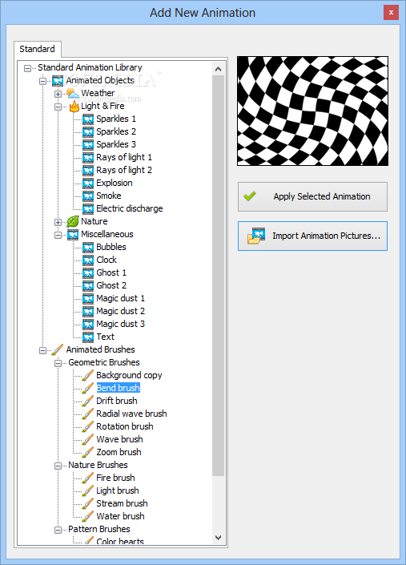Click the Water brush paintbrush icon
This screenshot has width=406, height=565.
coord(88,516)
